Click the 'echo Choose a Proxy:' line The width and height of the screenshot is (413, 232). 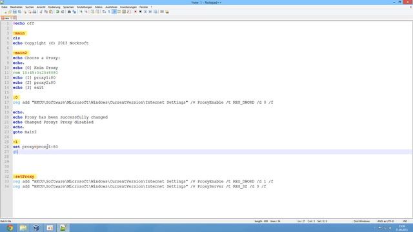coord(36,58)
